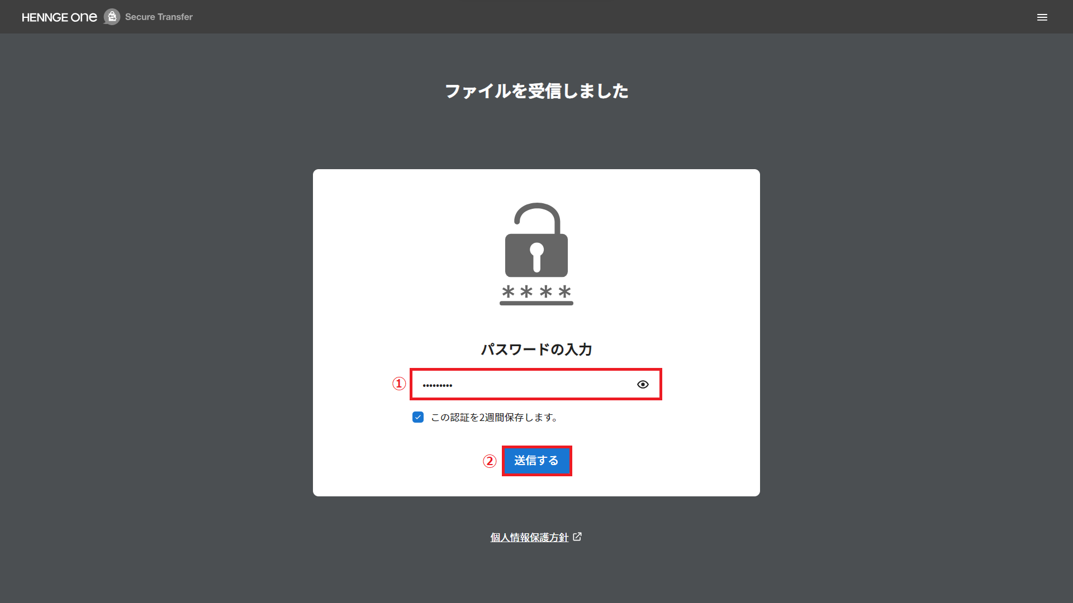Click the masked password dots
The image size is (1073, 603).
coord(438,385)
